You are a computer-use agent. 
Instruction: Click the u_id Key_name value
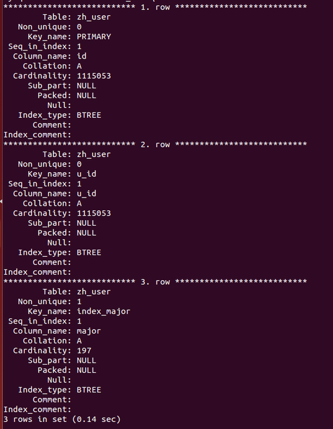pyautogui.click(x=86, y=174)
